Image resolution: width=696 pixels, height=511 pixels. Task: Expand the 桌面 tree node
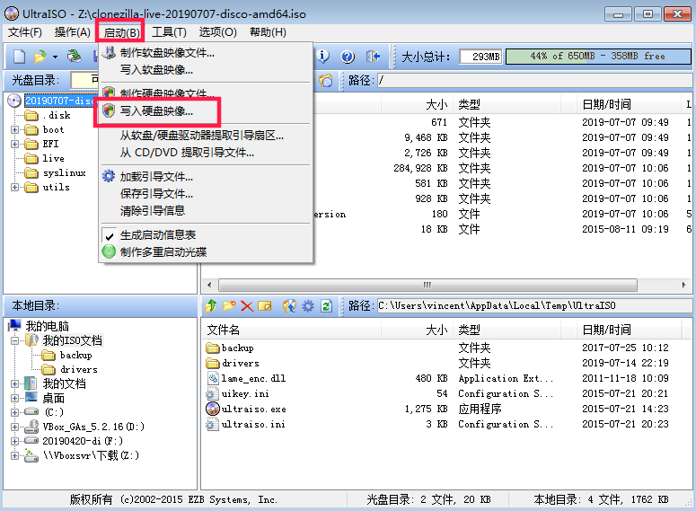click(14, 398)
